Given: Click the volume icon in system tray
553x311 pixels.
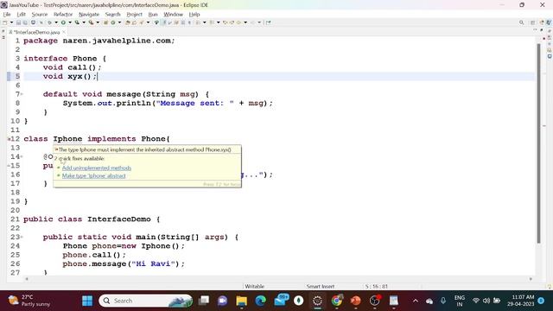Looking at the screenshot, I should [486, 301].
